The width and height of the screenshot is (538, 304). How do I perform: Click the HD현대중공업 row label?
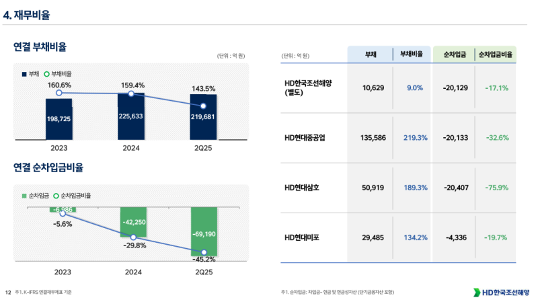pyautogui.click(x=309, y=138)
